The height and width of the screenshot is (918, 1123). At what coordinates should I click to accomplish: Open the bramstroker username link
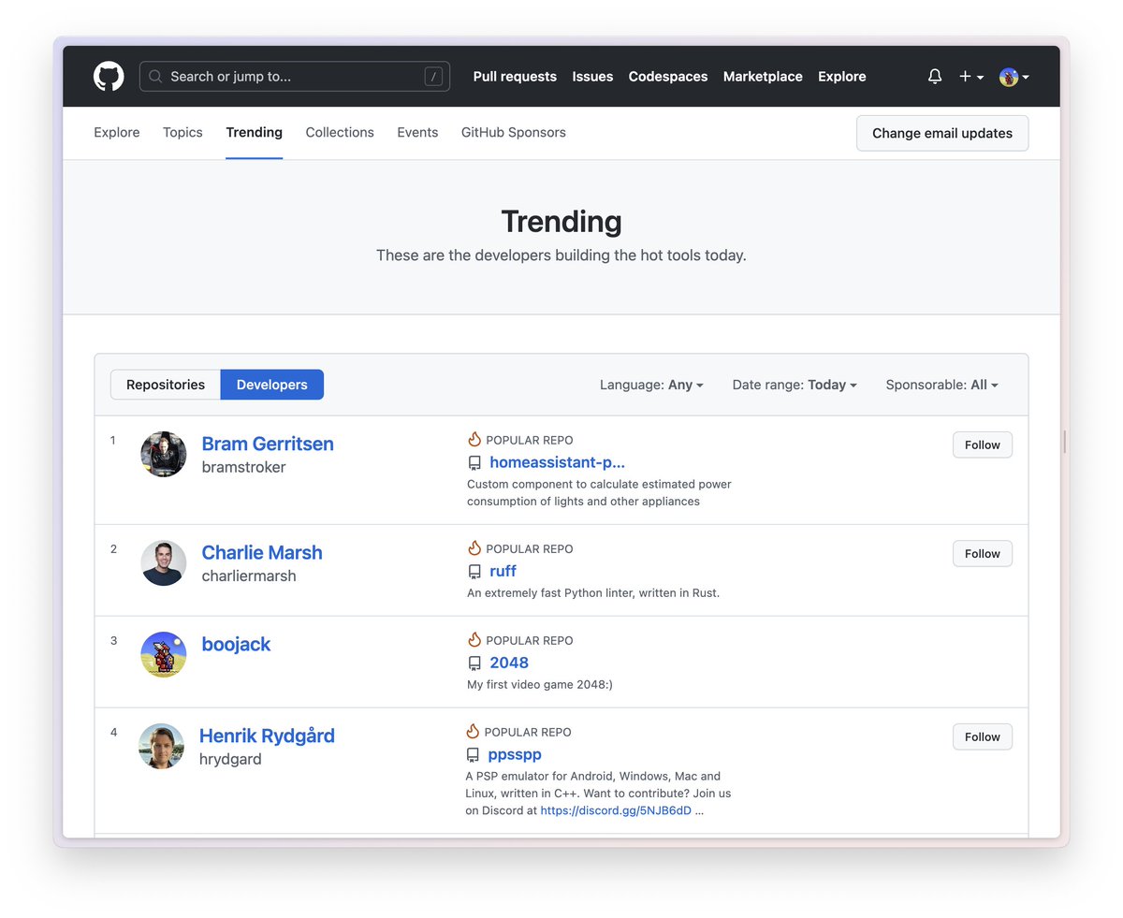(x=244, y=467)
